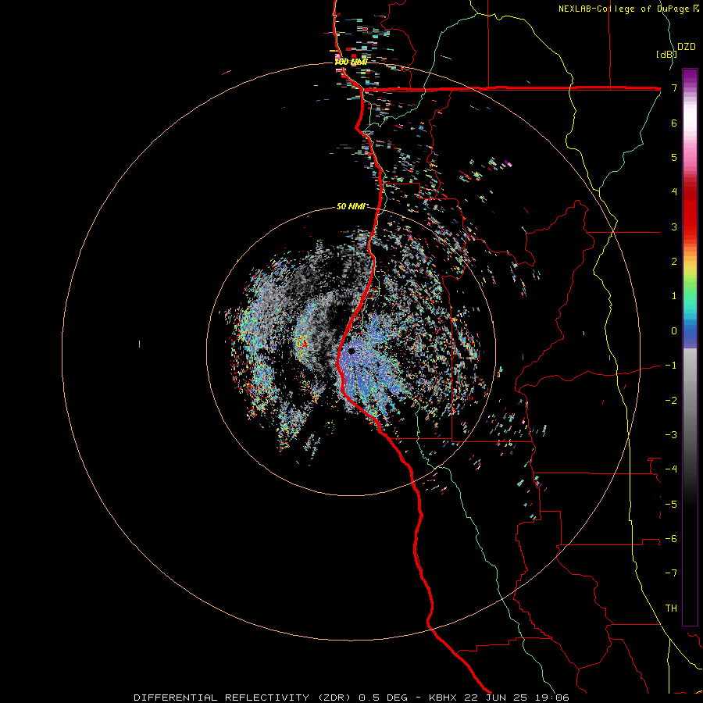The width and height of the screenshot is (703, 703).
Task: Click the scale label 5
Action: pyautogui.click(x=674, y=157)
